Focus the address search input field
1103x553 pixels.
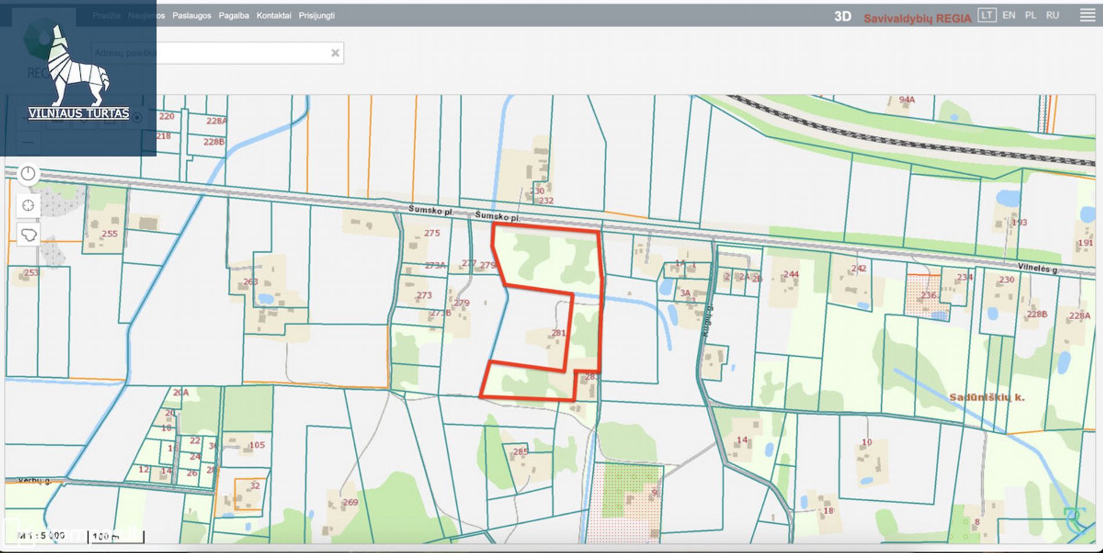point(244,53)
